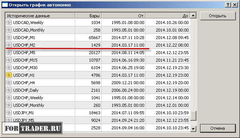Click start date 2014.07.11 10:28
The height and width of the screenshot is (138, 240).
pyautogui.click(x=128, y=38)
